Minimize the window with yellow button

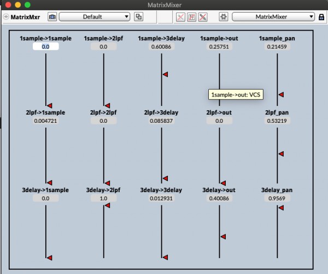tap(18, 5)
